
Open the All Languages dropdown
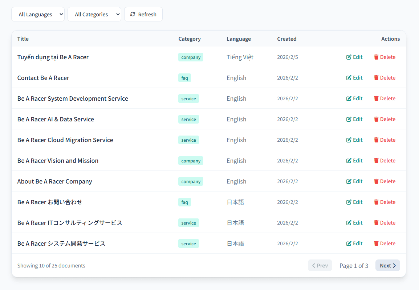(38, 14)
